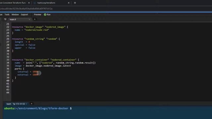This screenshot has width=212, height=119.
Task: Click the upper false value
Action: point(32,48)
